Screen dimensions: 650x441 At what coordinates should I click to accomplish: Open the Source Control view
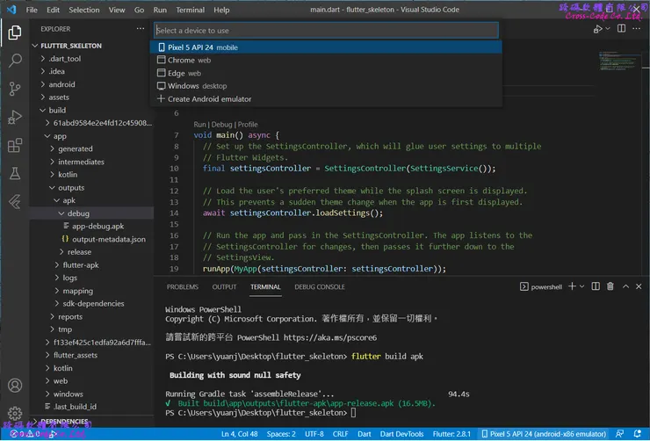click(x=15, y=89)
